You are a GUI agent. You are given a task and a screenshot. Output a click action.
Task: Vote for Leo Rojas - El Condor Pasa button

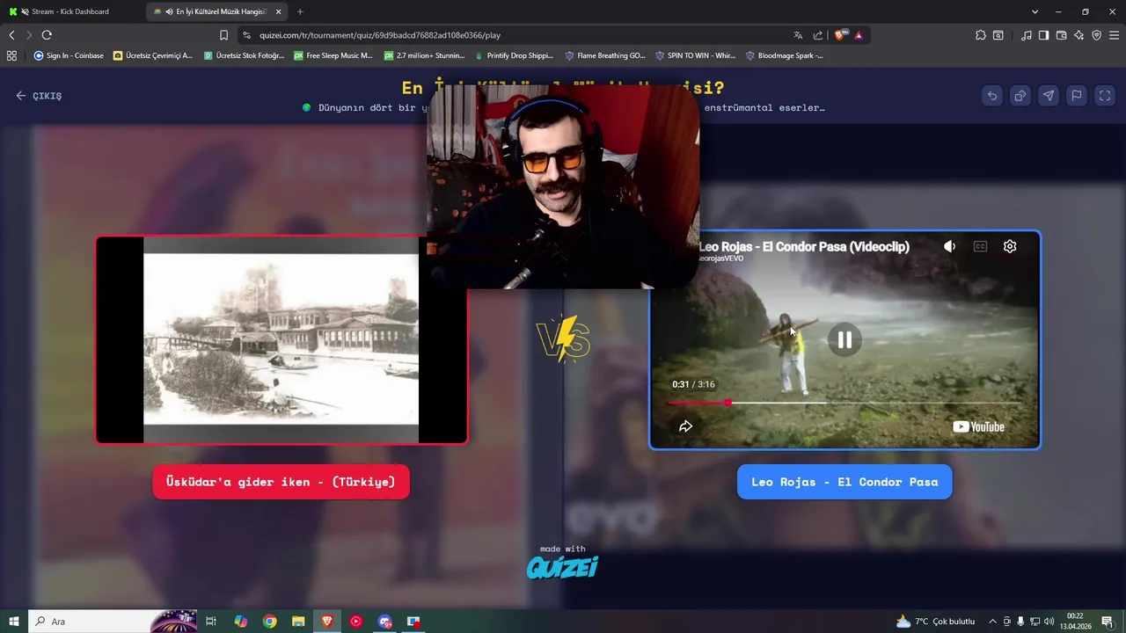pyautogui.click(x=844, y=482)
